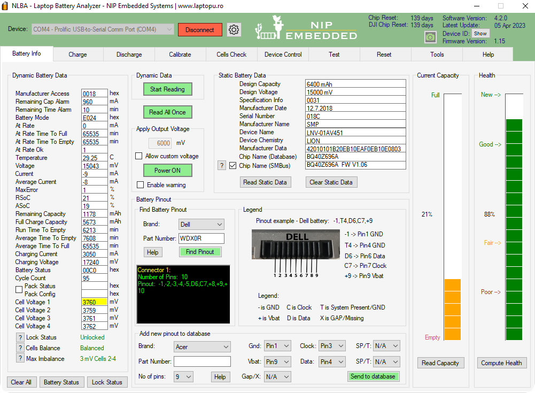This screenshot has width=535, height=393.
Task: Click the Dell connector pinout image
Action: coord(296,253)
